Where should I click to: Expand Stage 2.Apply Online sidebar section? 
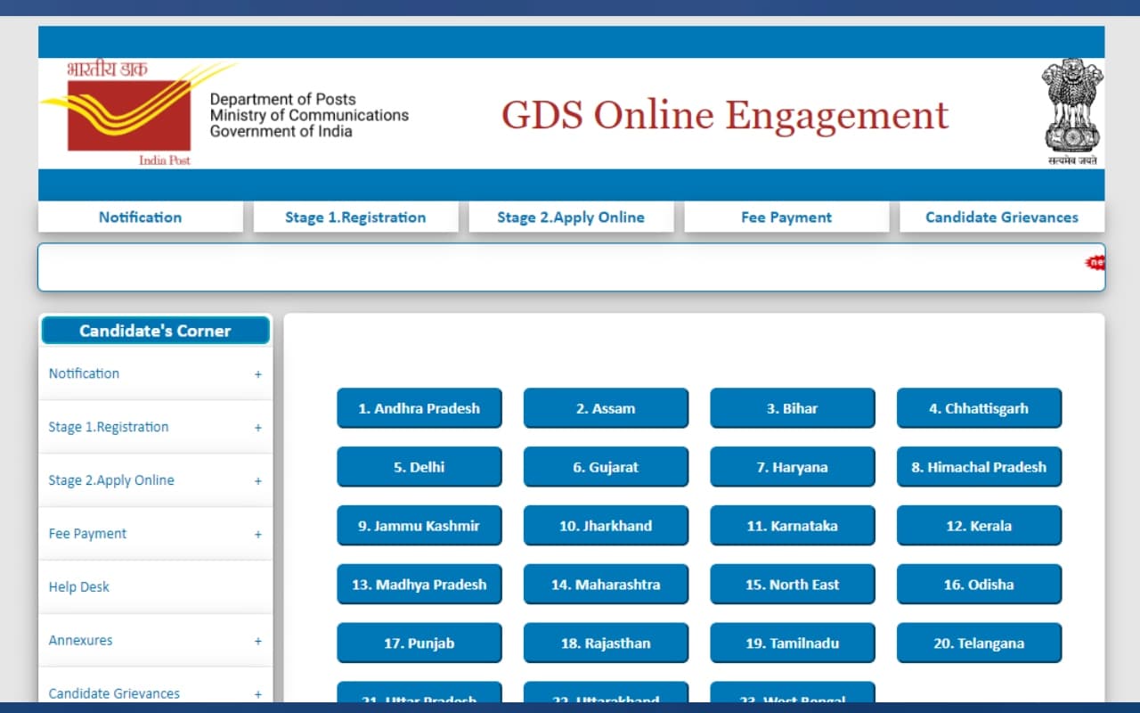257,481
